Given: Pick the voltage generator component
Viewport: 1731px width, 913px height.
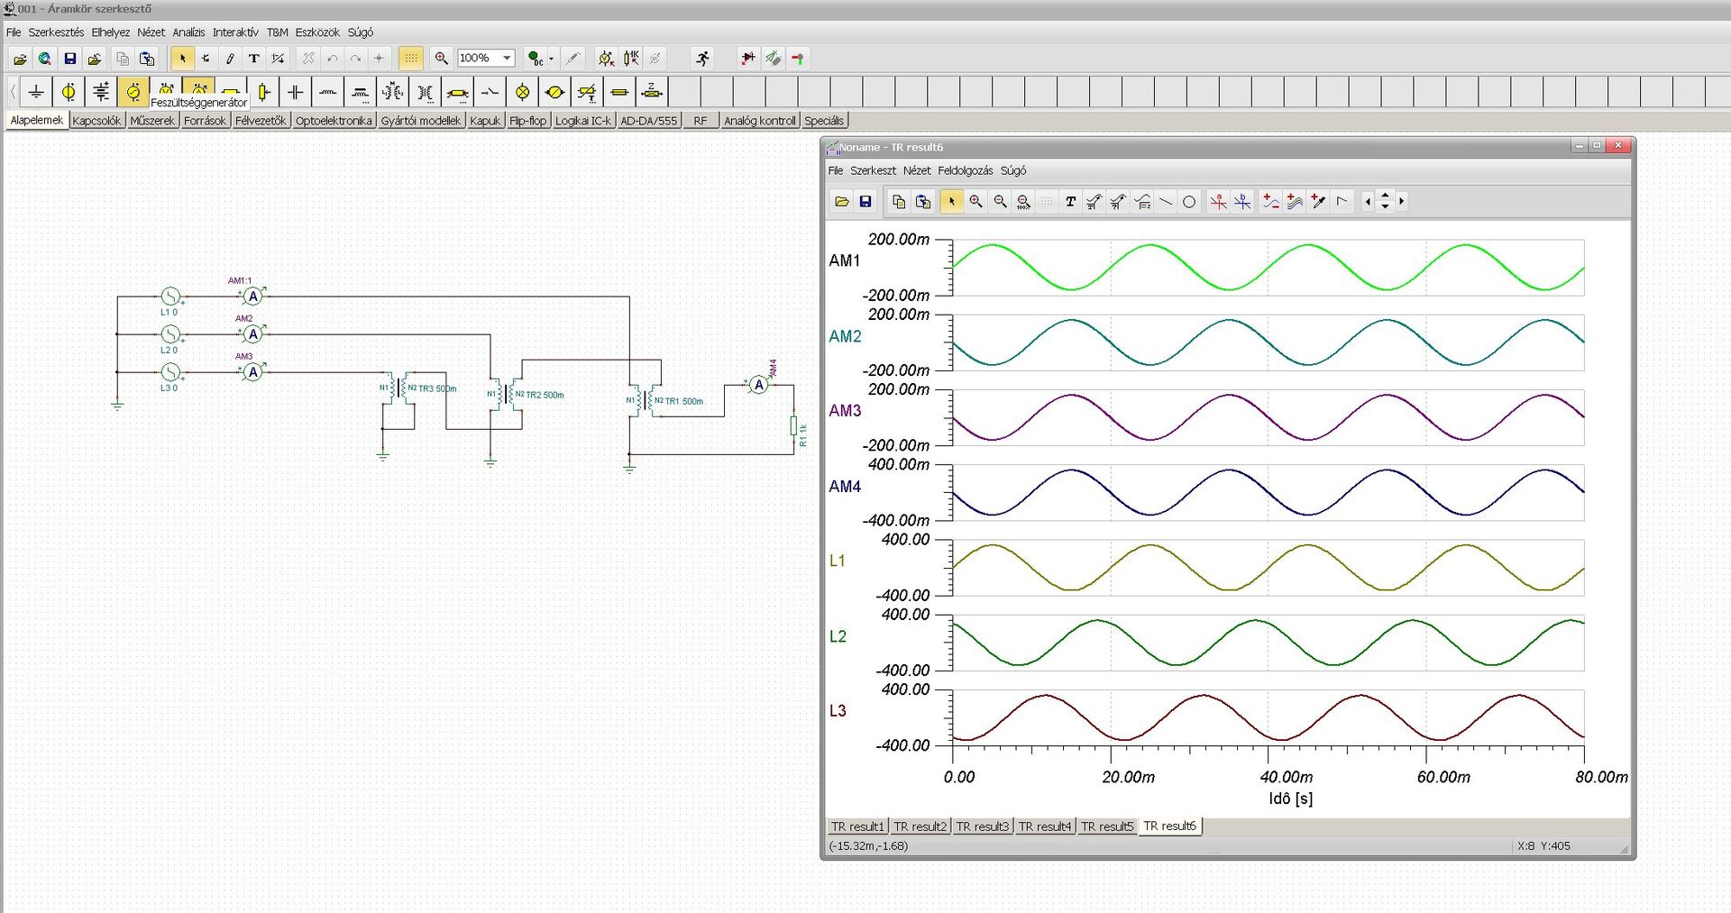Looking at the screenshot, I should 133,91.
